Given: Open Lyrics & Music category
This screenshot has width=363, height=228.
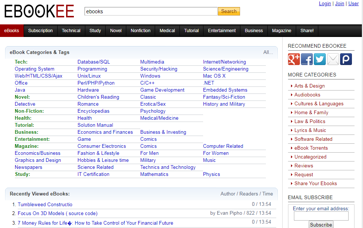Looking at the screenshot, I should pyautogui.click(x=310, y=130).
